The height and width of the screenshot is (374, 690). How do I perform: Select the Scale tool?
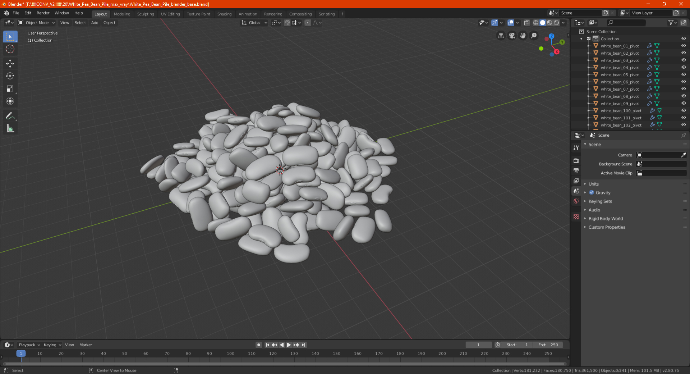10,88
